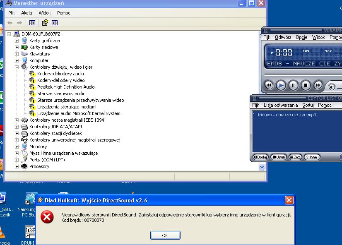Select the Kodery-dekodery wideo device icon
The image size is (342, 245).
[32, 80]
